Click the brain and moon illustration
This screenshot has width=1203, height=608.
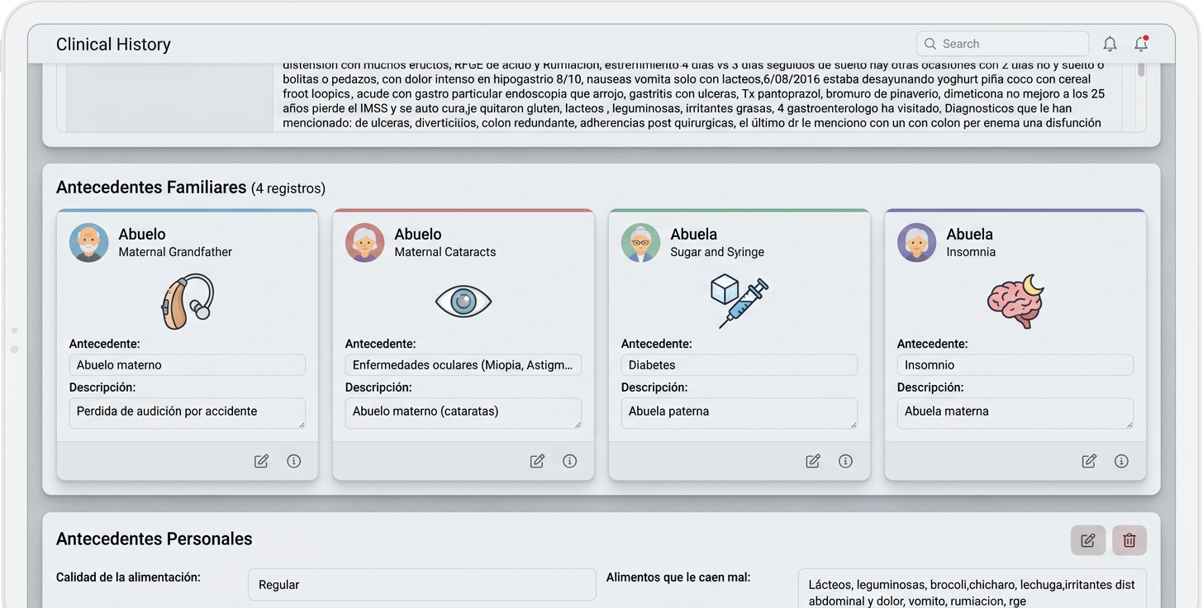pos(1015,302)
